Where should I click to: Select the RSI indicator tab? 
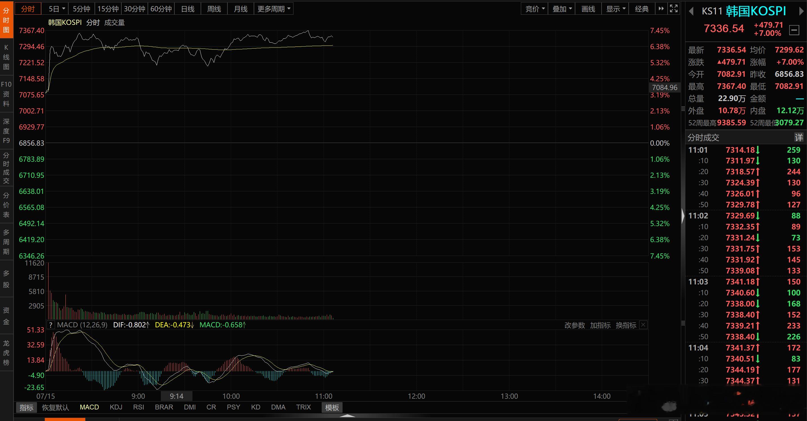click(139, 407)
